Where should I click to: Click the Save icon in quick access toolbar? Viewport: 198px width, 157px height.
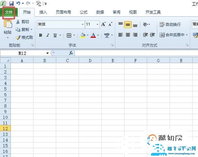11,3
